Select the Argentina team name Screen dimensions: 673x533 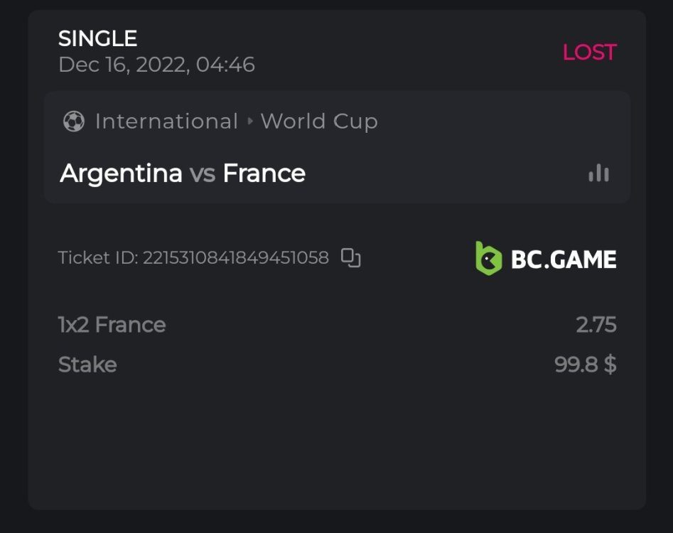(x=121, y=173)
